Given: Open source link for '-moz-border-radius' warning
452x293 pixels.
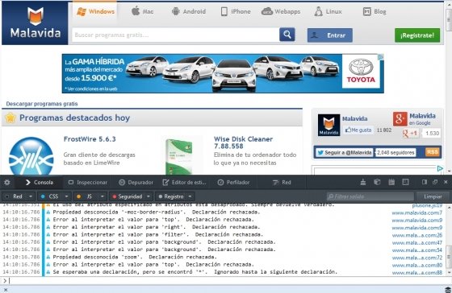Looking at the screenshot, I should tap(416, 213).
